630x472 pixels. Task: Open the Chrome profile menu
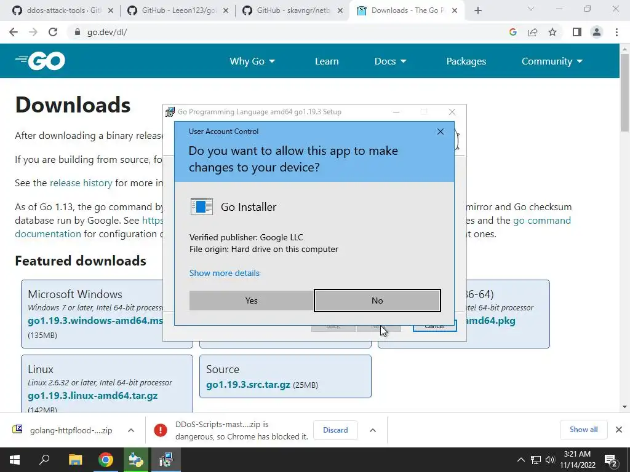coord(597,32)
